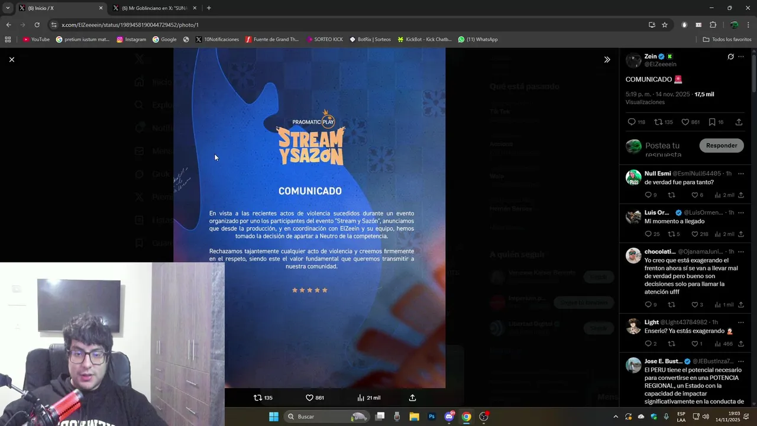The height and width of the screenshot is (426, 757).
Task: Switch to 'Mr Goblinciano en X' browser tab
Action: pyautogui.click(x=154, y=8)
